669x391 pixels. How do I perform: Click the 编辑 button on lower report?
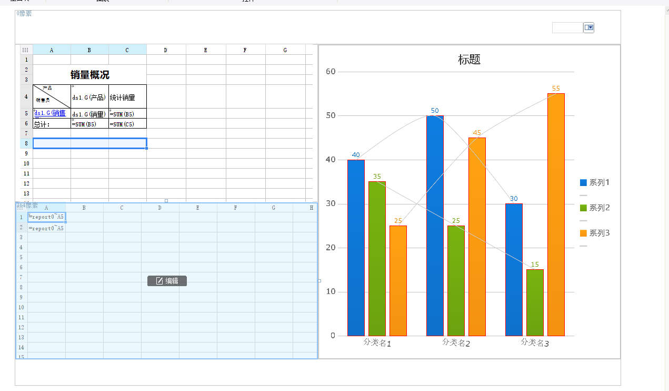(167, 281)
